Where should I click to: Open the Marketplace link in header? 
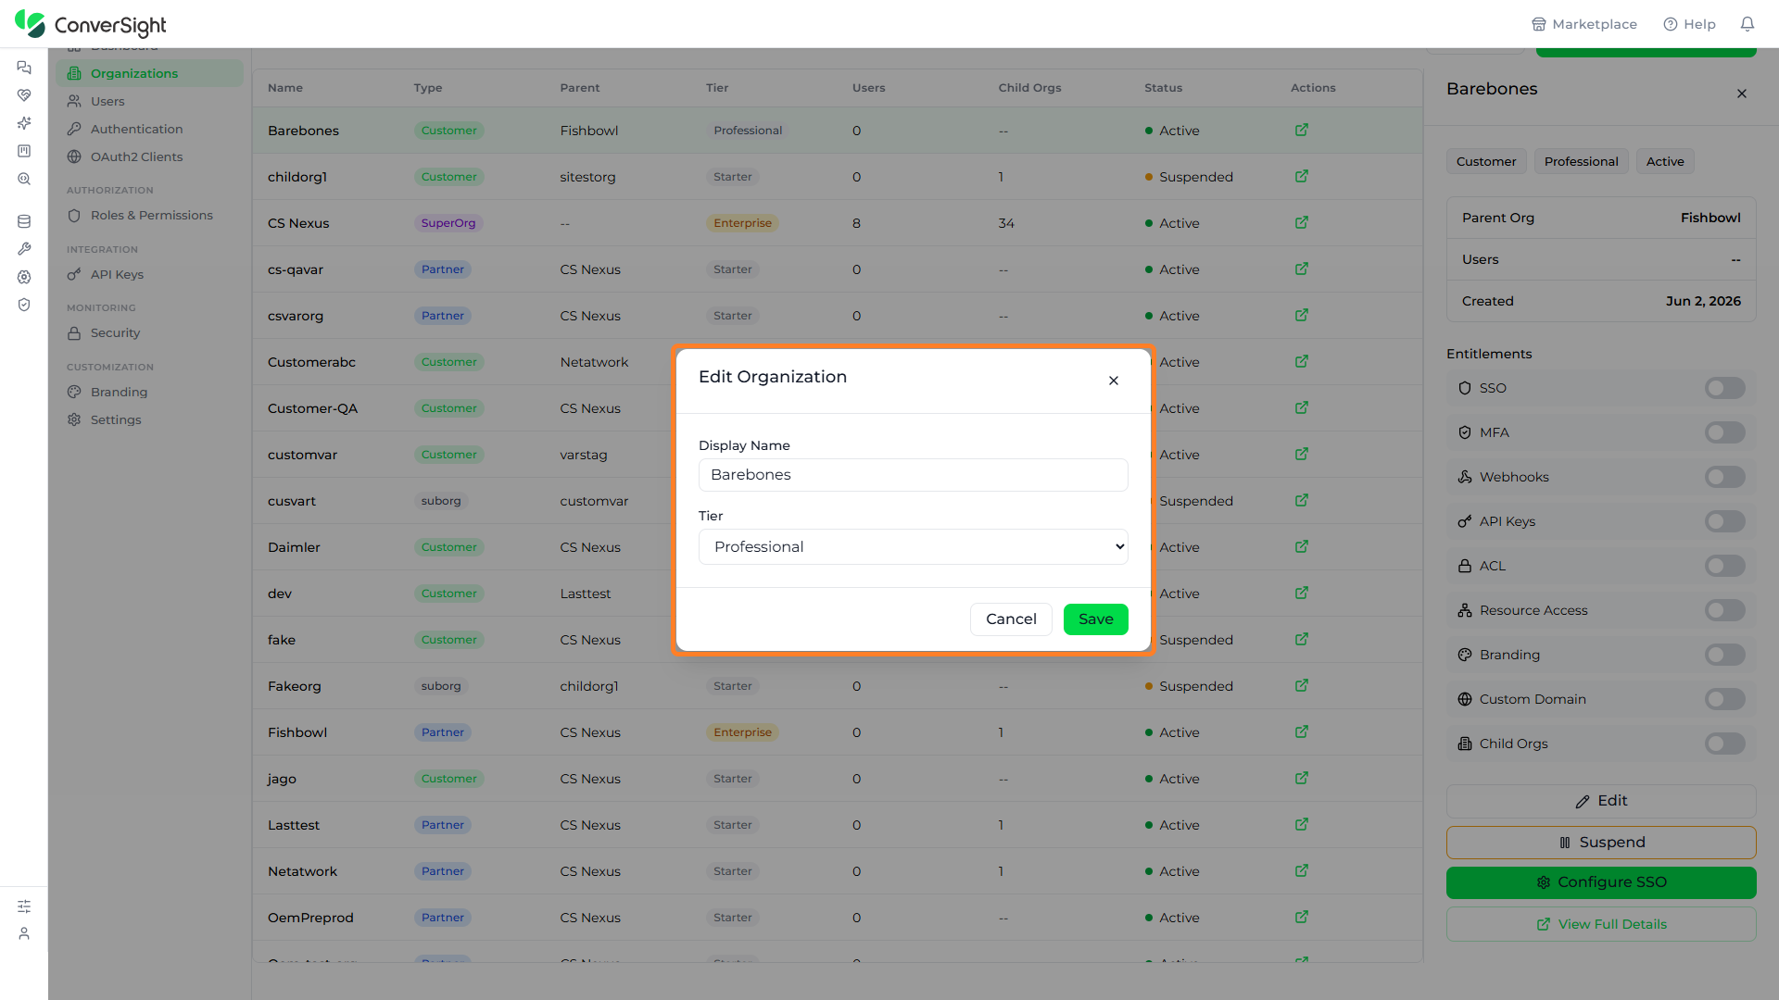click(1584, 24)
